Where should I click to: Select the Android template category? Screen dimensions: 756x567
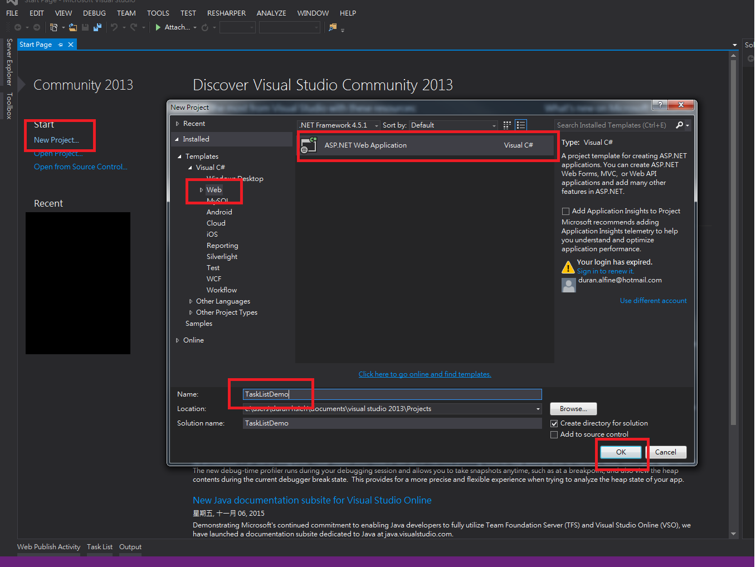tap(220, 212)
